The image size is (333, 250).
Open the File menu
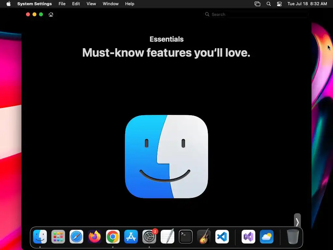62,4
